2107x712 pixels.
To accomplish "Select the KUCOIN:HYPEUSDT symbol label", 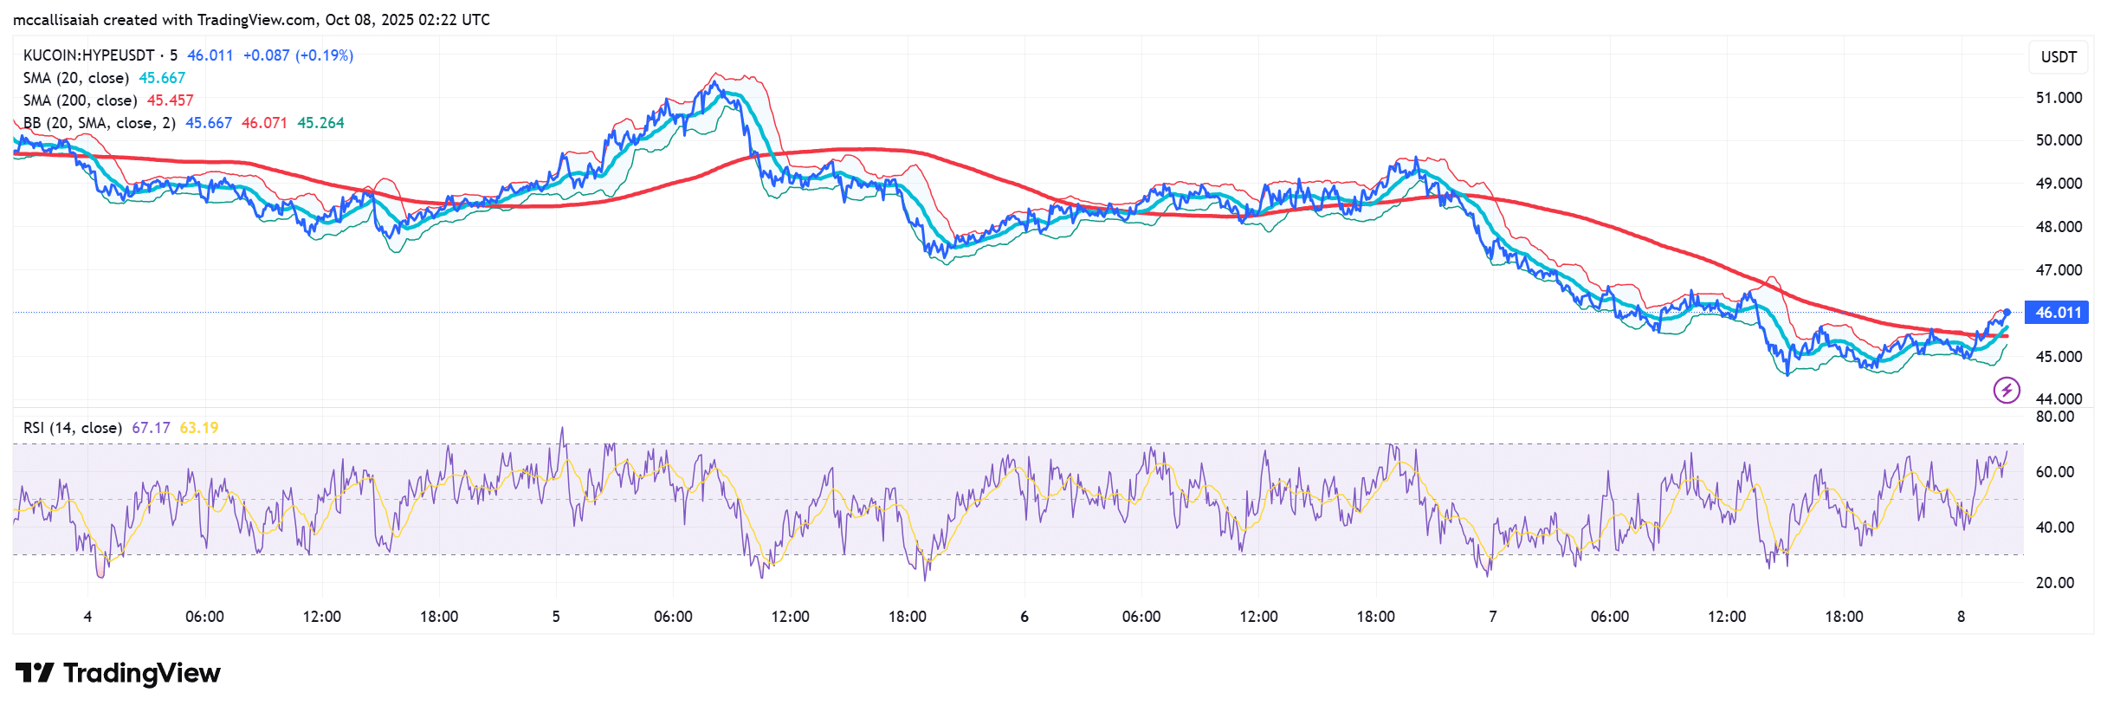I will (x=88, y=55).
